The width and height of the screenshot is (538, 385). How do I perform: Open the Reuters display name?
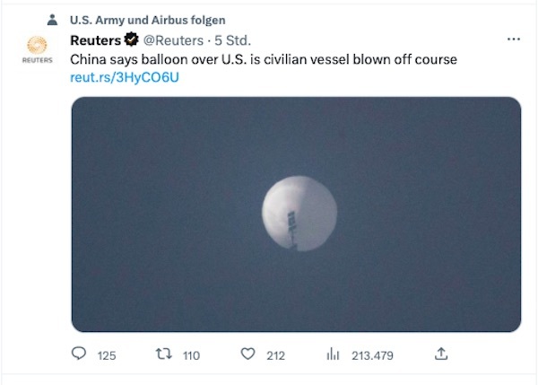click(x=96, y=40)
